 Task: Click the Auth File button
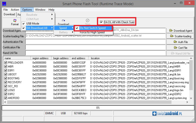[x=180, y=42]
